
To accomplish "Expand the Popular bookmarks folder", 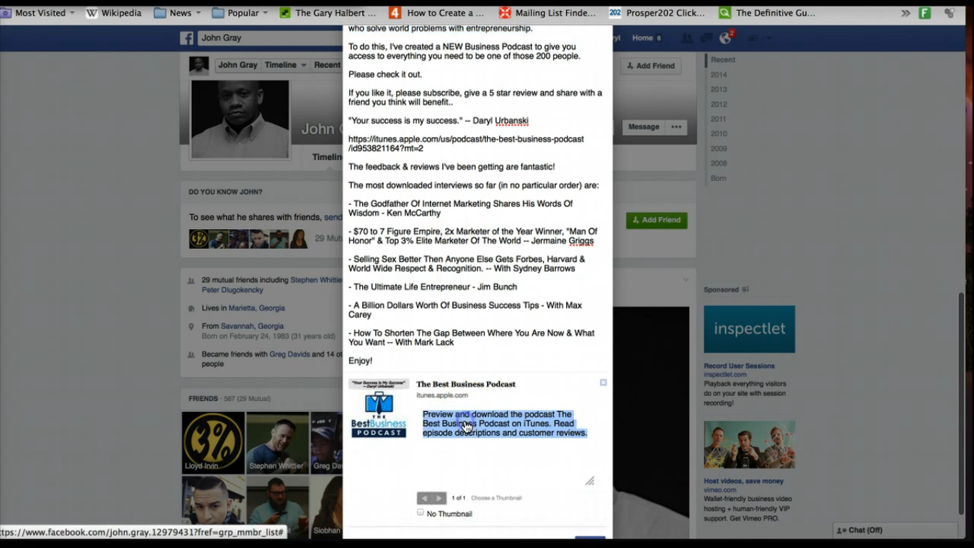I will [240, 13].
